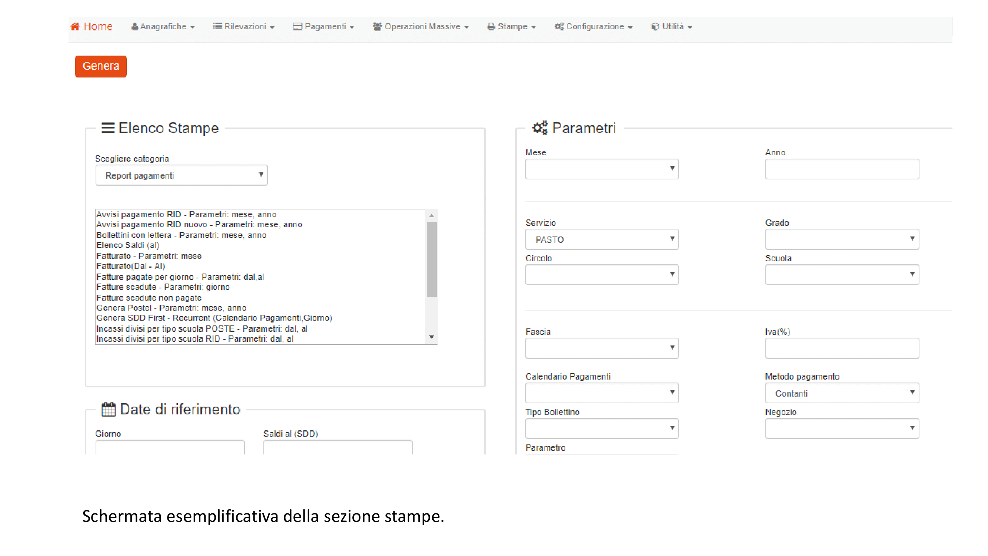Open the Configurazione menu
Screen dimensions: 988x556
pyautogui.click(x=594, y=26)
